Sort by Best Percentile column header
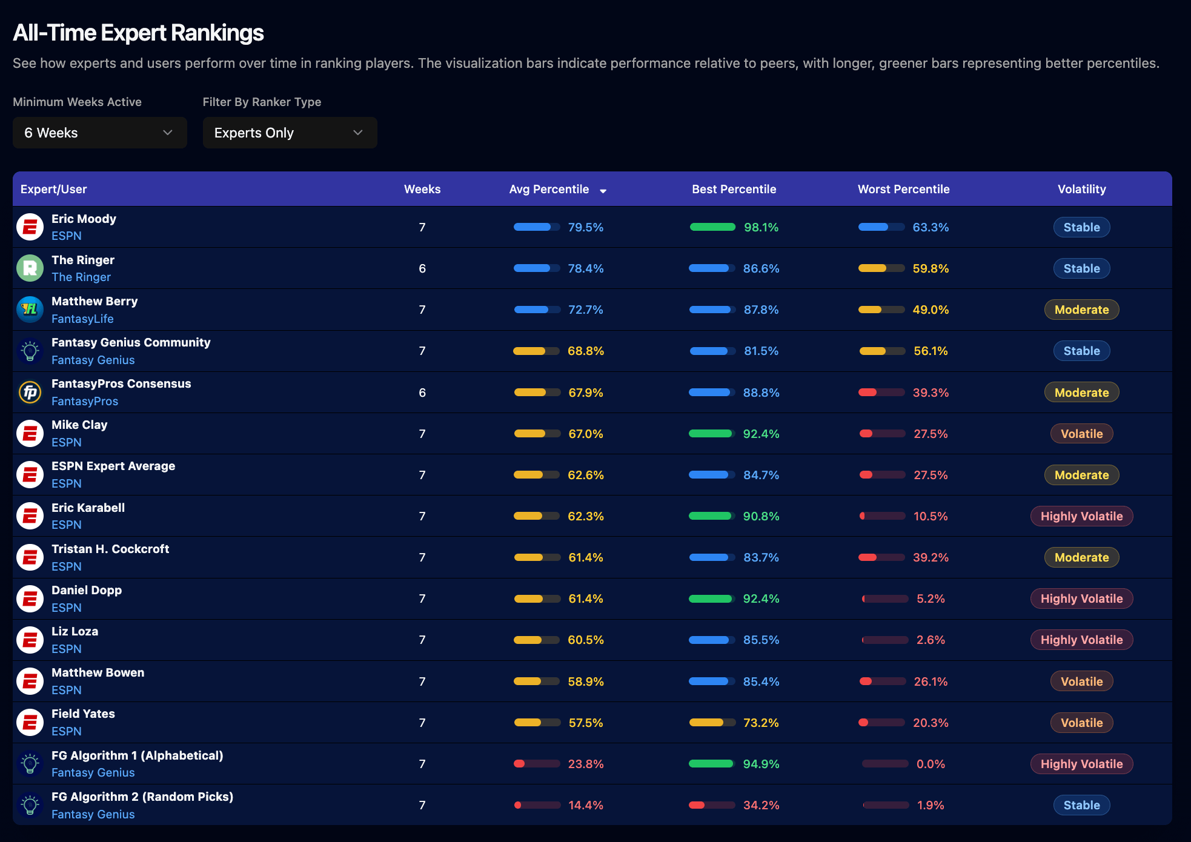 tap(734, 189)
